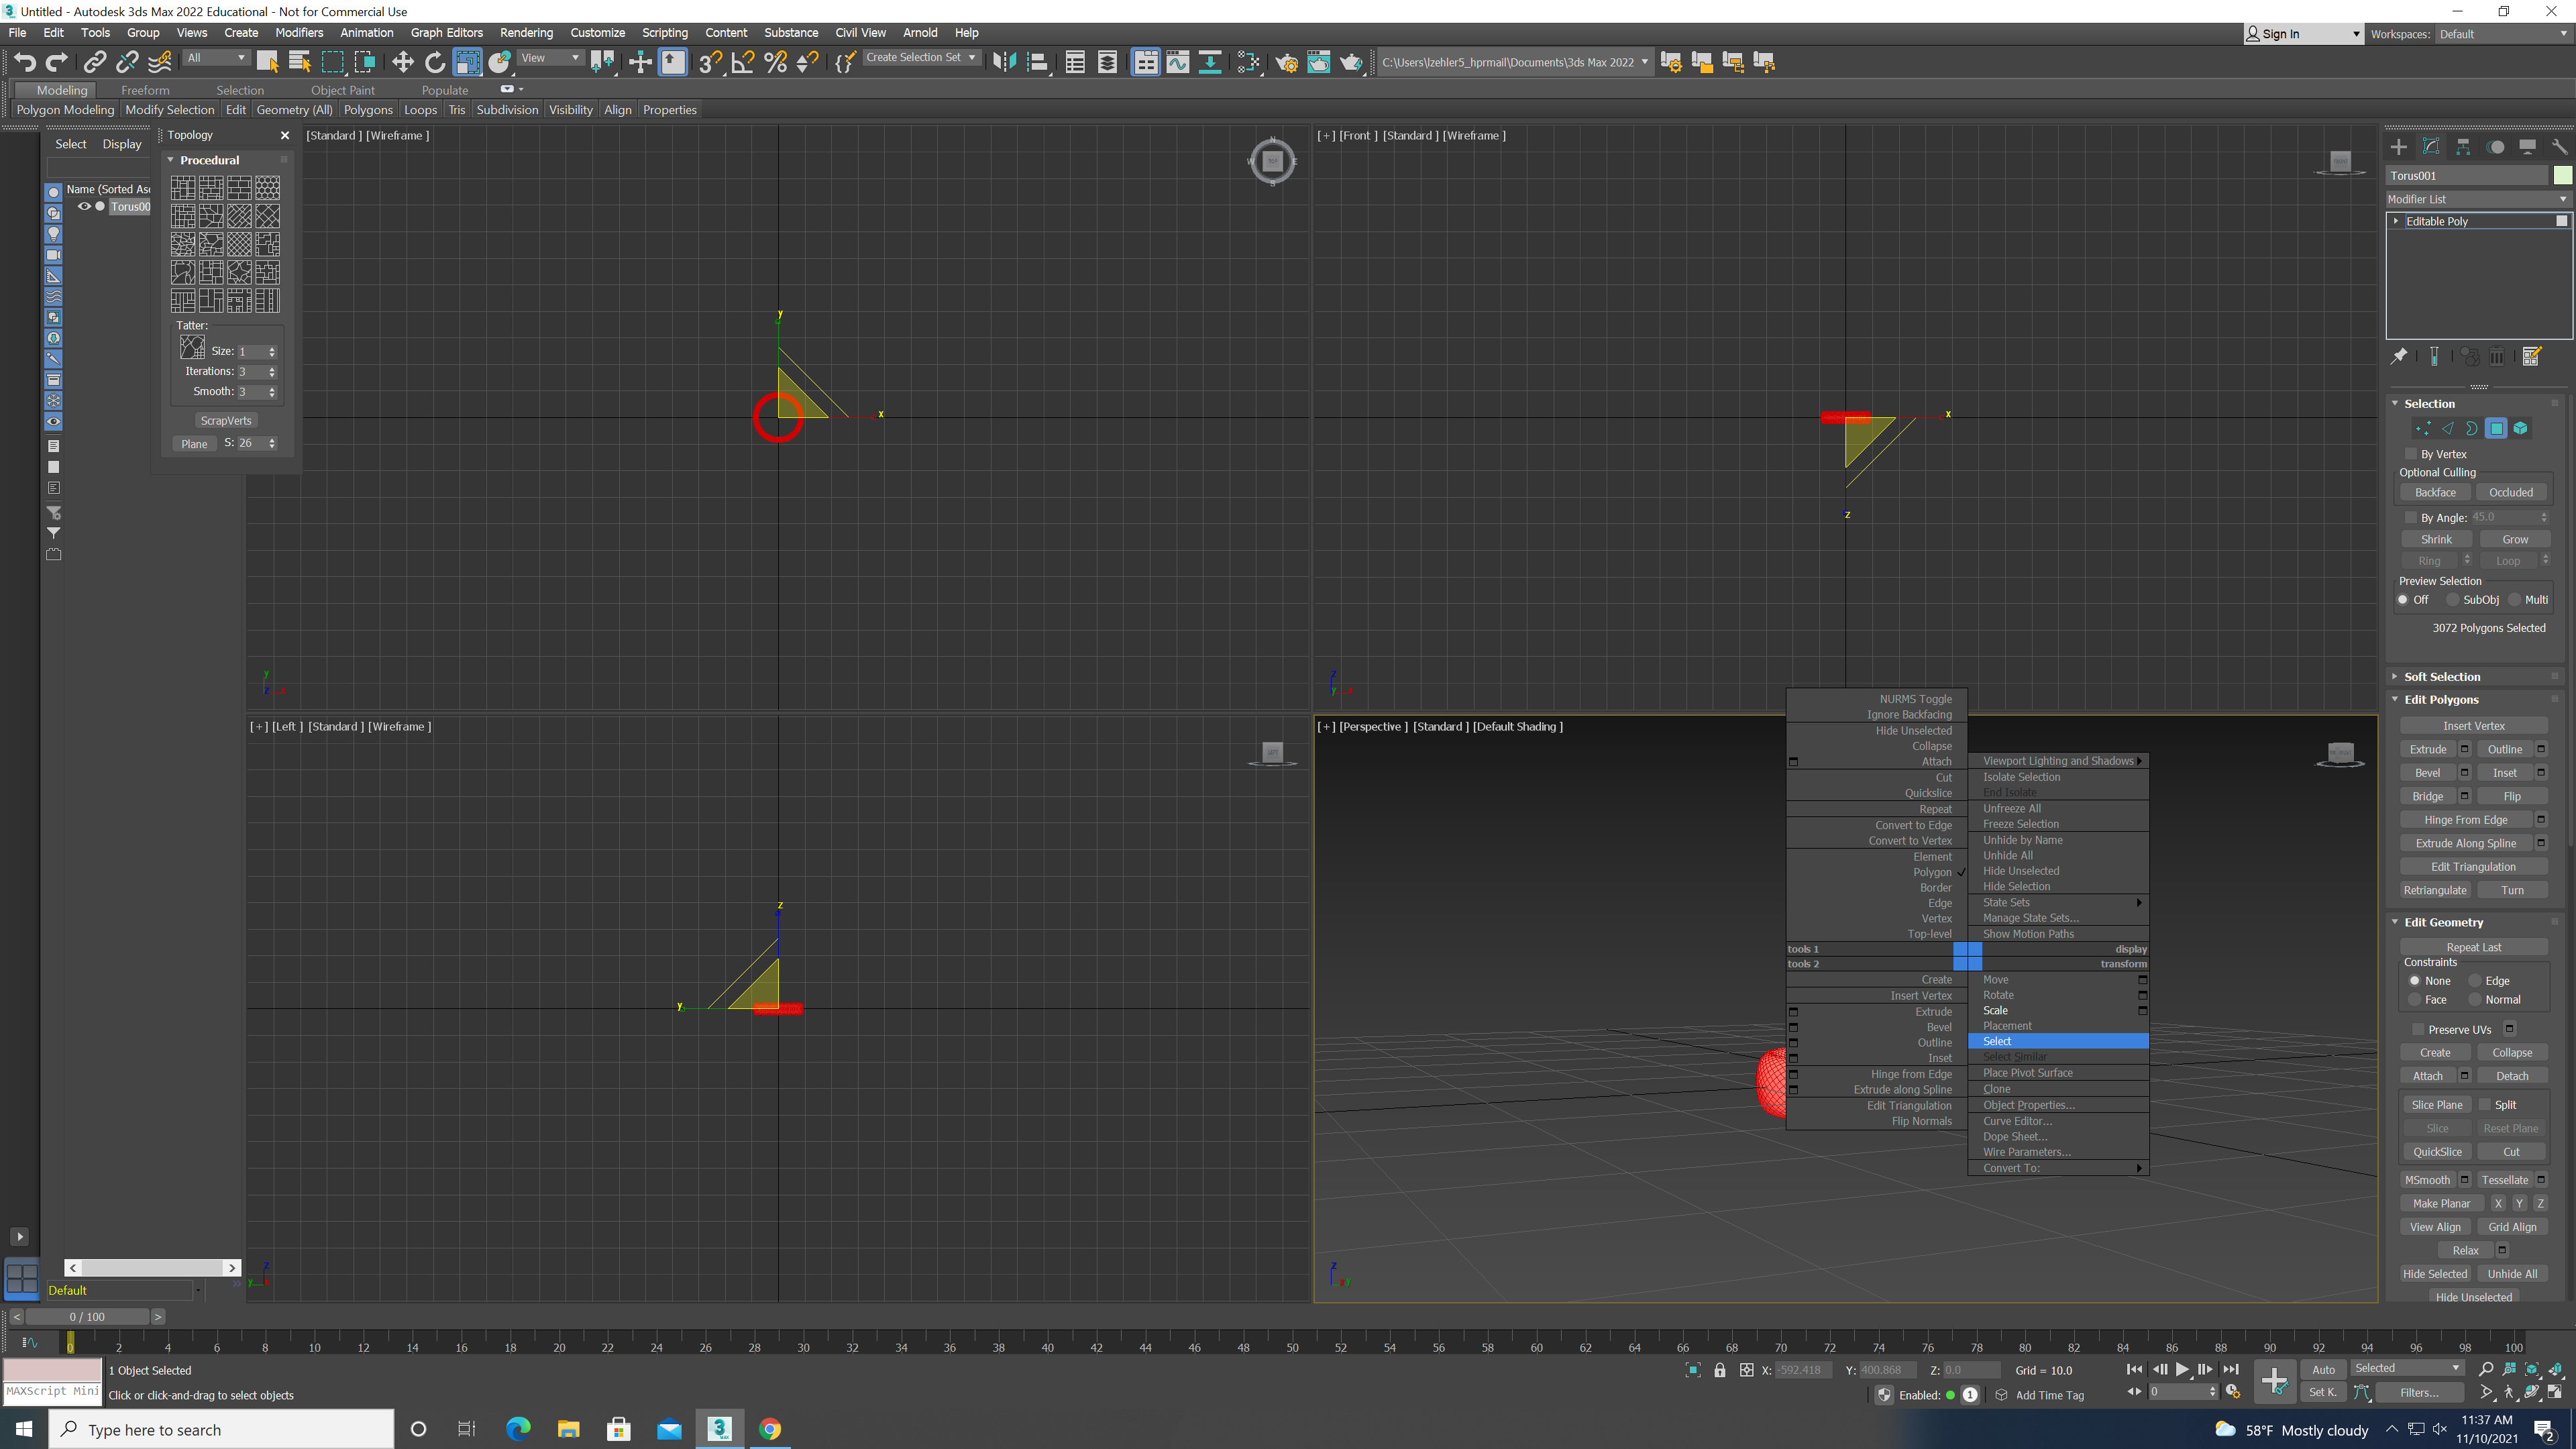Toggle Angle Snap icon
Viewport: 2576px width, 1449px height.
tap(743, 62)
